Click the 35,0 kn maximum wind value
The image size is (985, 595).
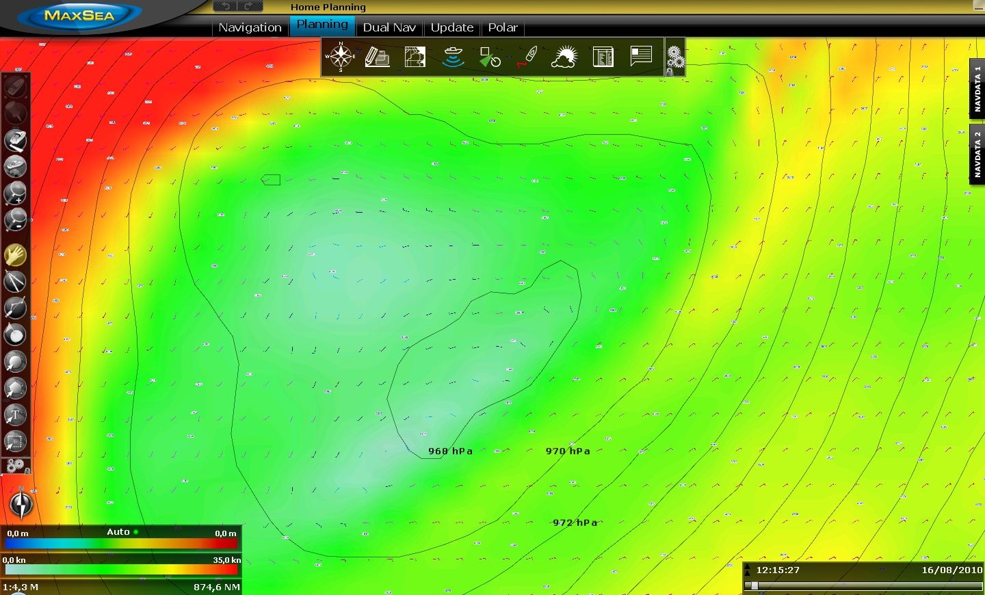[x=226, y=559]
